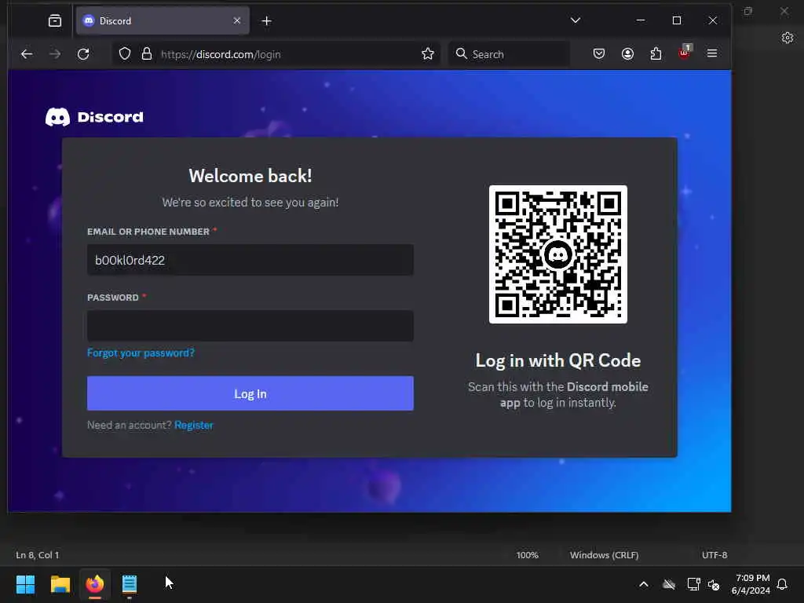Open the OneDrive tray icon
The image size is (804, 603).
[x=669, y=584]
